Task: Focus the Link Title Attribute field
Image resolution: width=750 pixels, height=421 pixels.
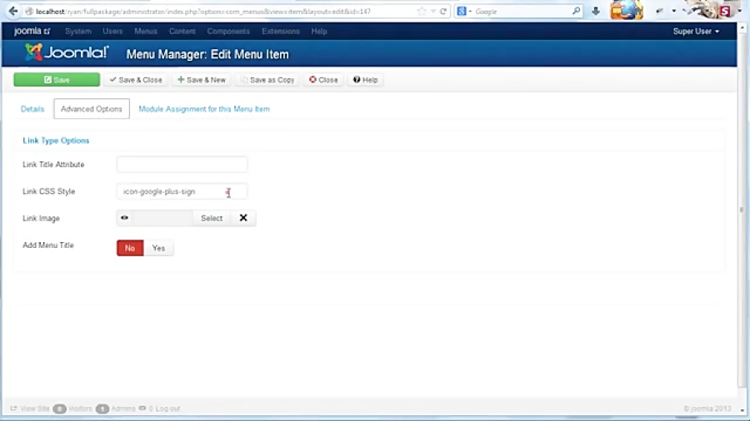Action: tap(182, 164)
